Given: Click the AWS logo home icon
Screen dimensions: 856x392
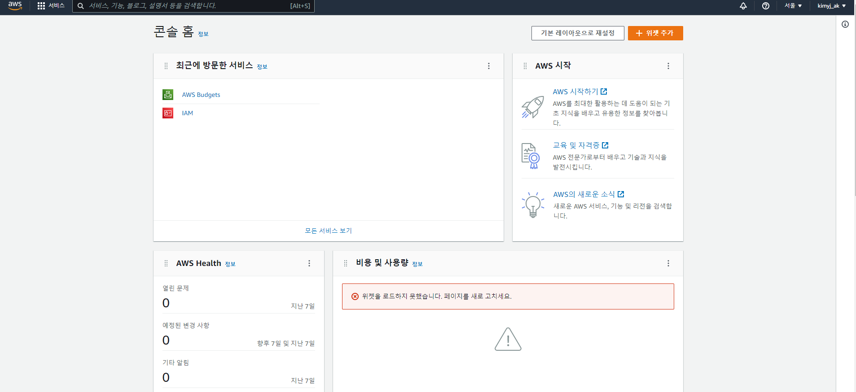Looking at the screenshot, I should pyautogui.click(x=15, y=6).
